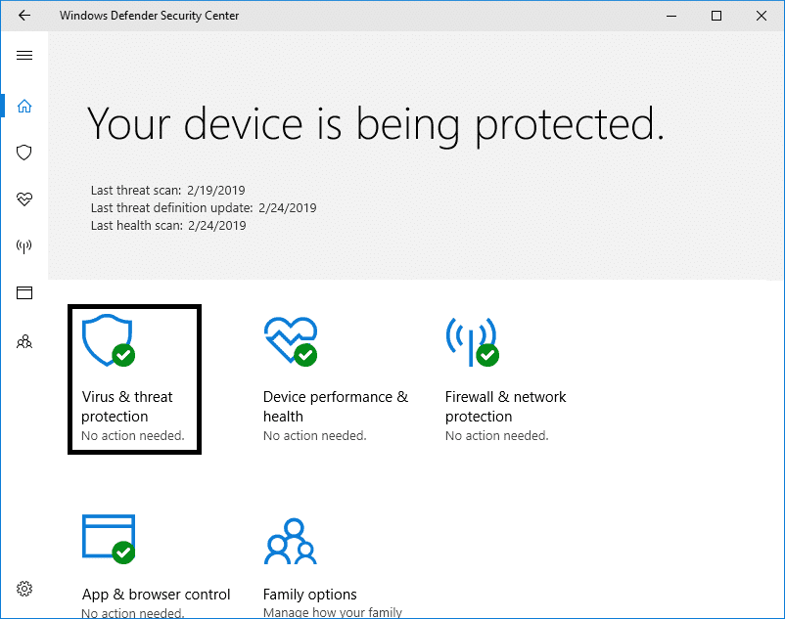Open Virus & threat protection from sidebar shield icon

(23, 153)
